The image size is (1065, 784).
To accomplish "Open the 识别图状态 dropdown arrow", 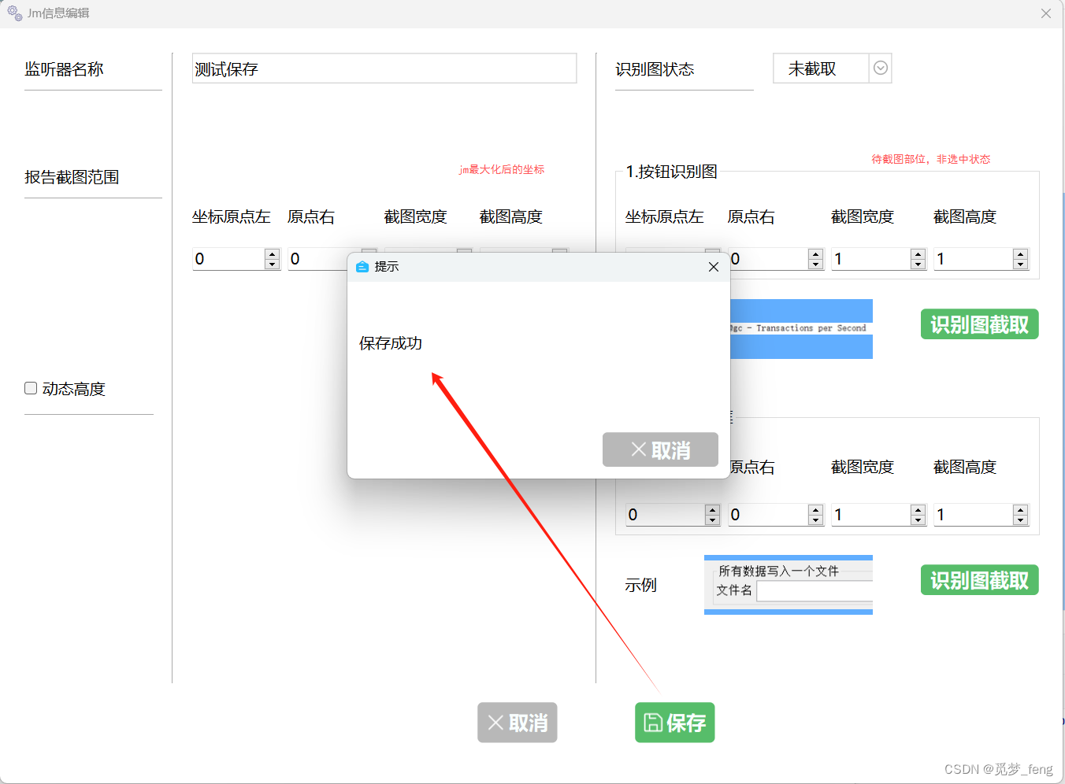I will [881, 68].
